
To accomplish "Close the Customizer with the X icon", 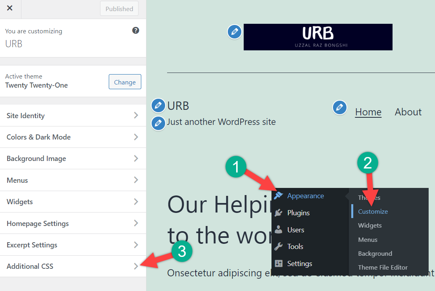I will point(10,8).
